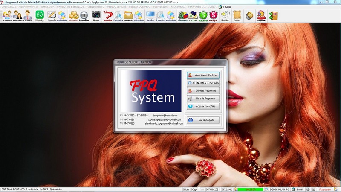Viewport: 341px width, 192px height.
Task: Launch WhatsApp from the toolbar
Action: [40, 16]
